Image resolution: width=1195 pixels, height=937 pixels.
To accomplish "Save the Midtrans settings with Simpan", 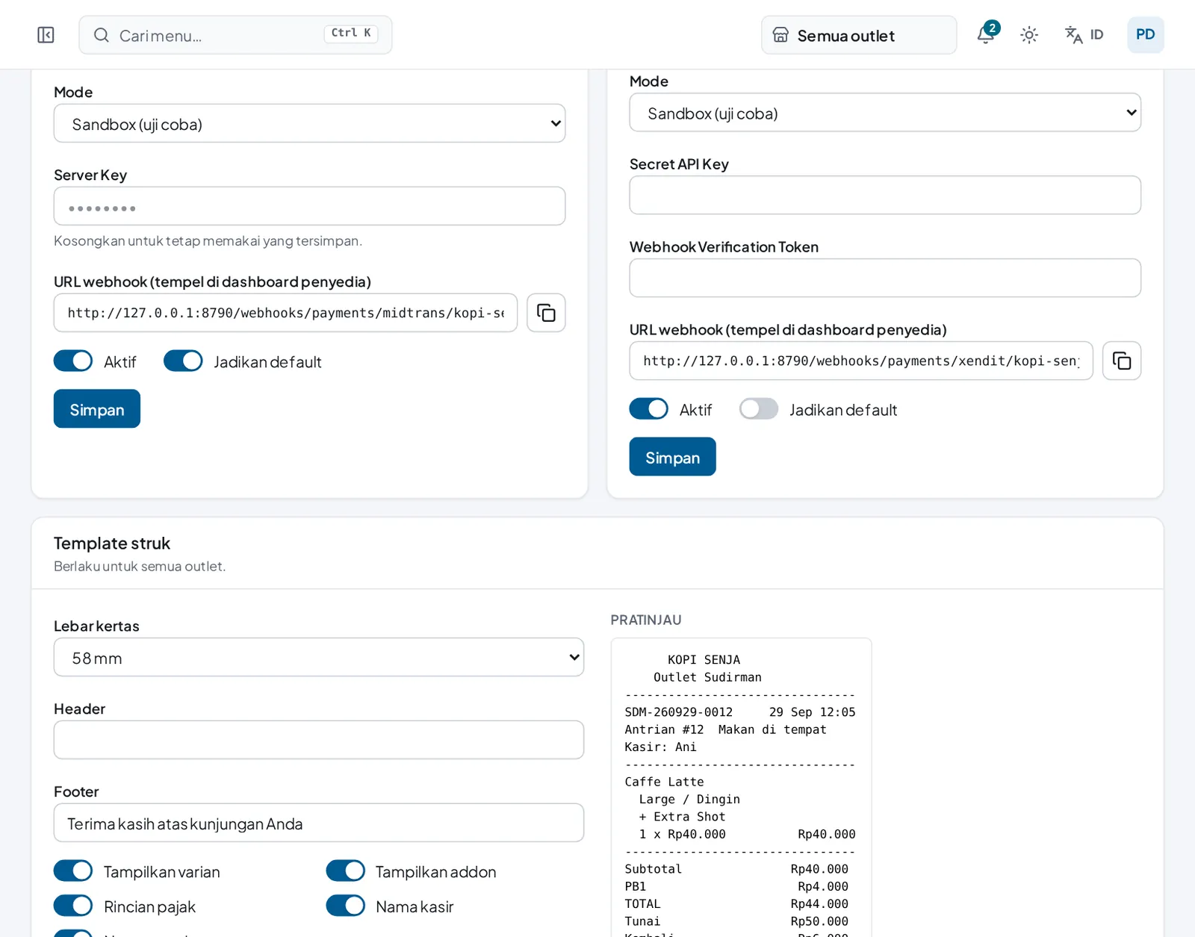I will click(97, 408).
